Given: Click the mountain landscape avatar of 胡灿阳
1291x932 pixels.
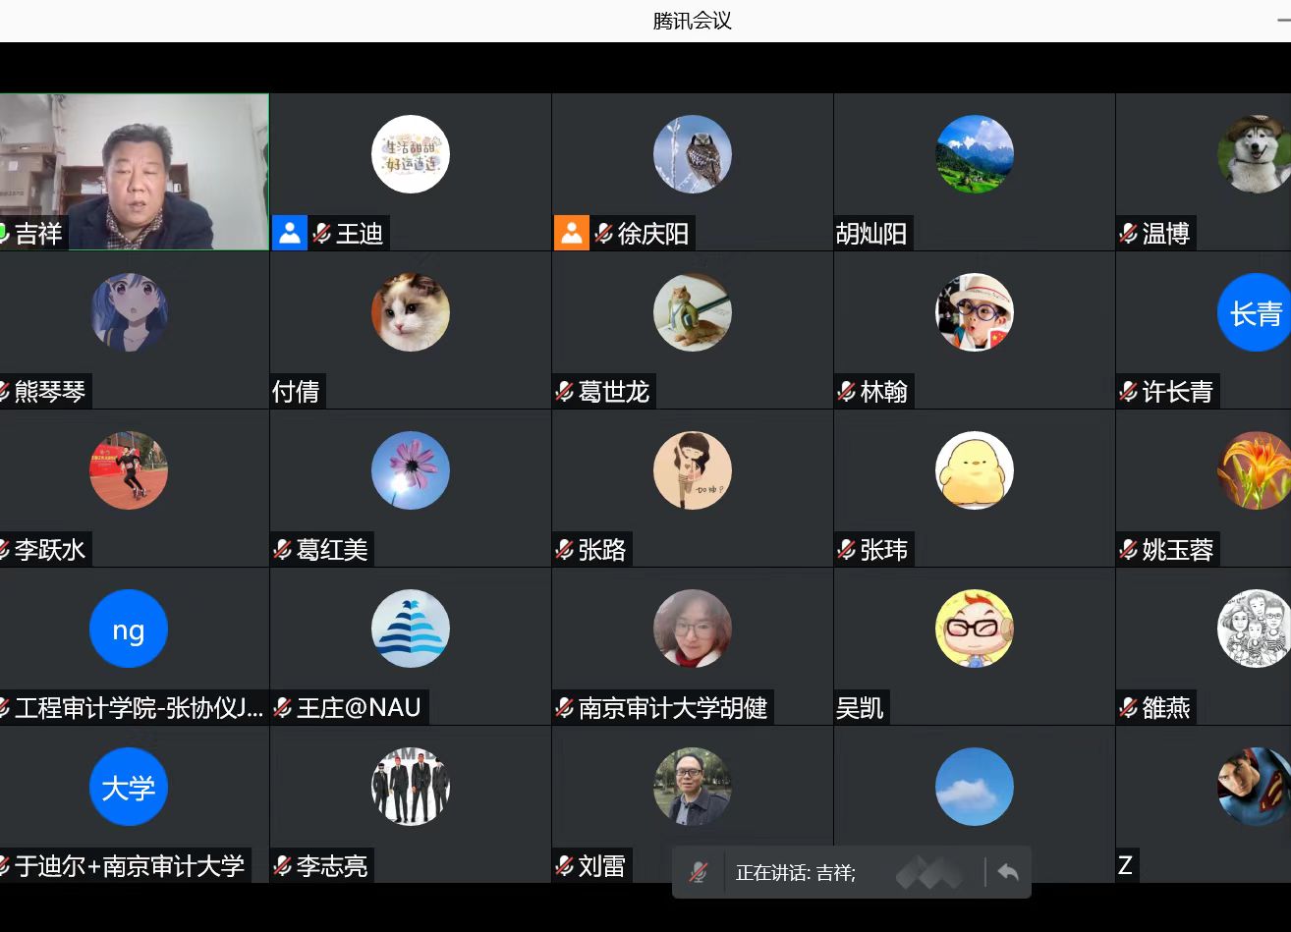Looking at the screenshot, I should [975, 154].
